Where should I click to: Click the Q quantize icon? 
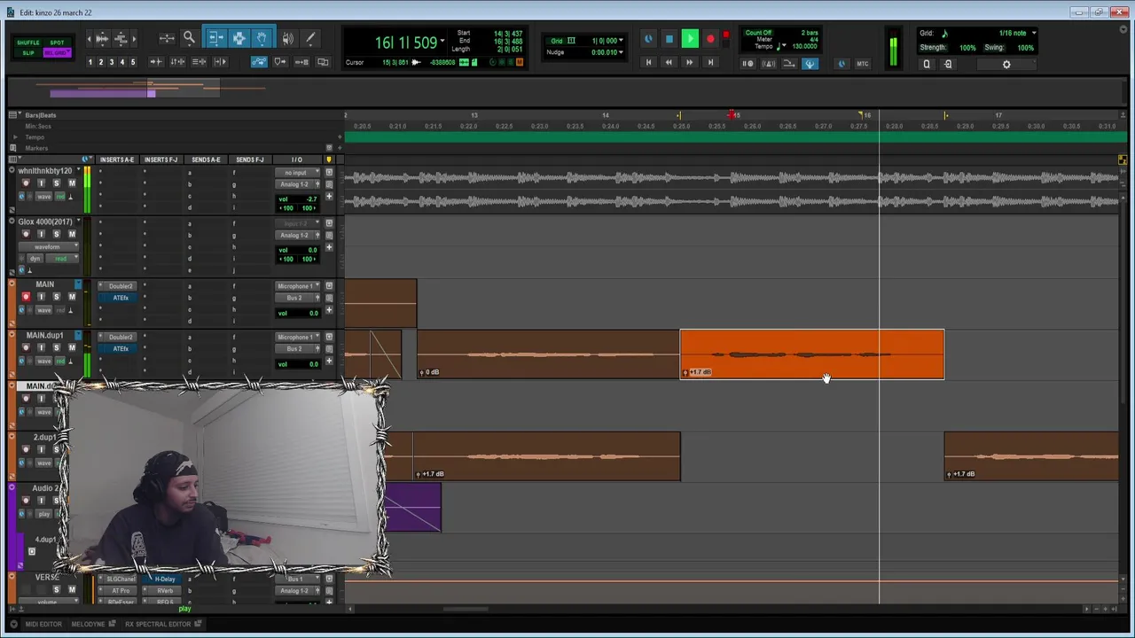pos(927,64)
